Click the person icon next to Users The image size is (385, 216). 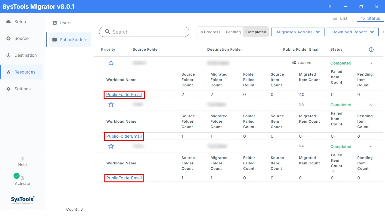[x=55, y=23]
